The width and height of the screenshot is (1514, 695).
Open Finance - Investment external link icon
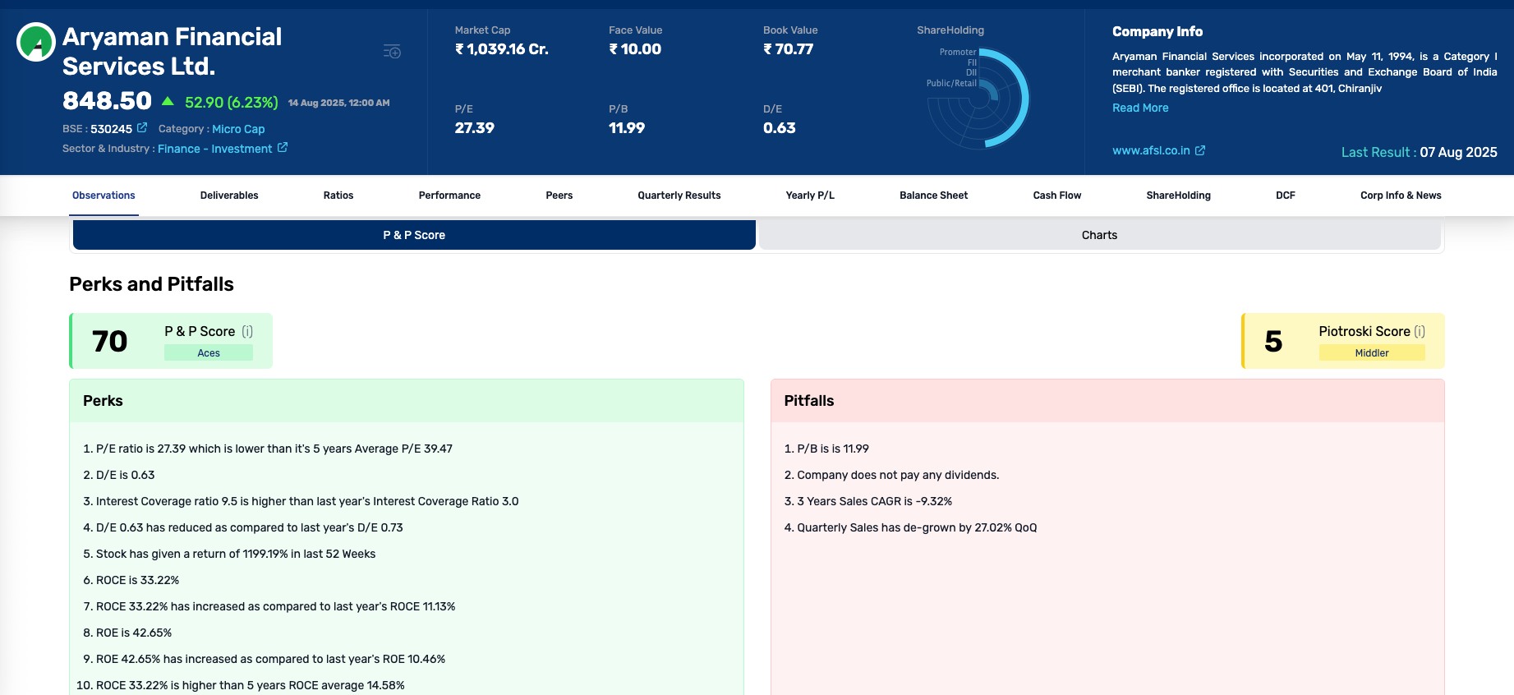(283, 148)
